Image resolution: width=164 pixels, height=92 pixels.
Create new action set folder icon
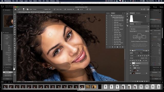(x=117, y=47)
